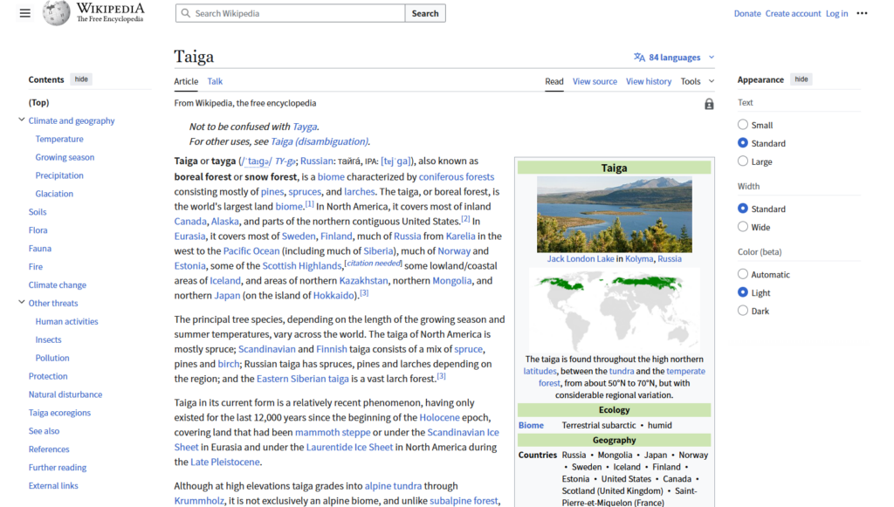The width and height of the screenshot is (894, 507).
Task: Click the language translation icon
Action: click(x=639, y=58)
